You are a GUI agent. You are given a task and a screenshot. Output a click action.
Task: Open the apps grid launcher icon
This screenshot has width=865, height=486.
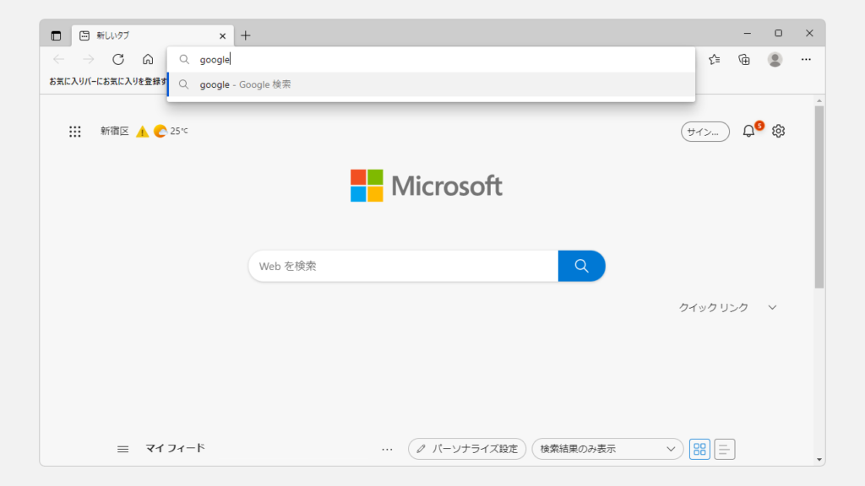pos(75,131)
